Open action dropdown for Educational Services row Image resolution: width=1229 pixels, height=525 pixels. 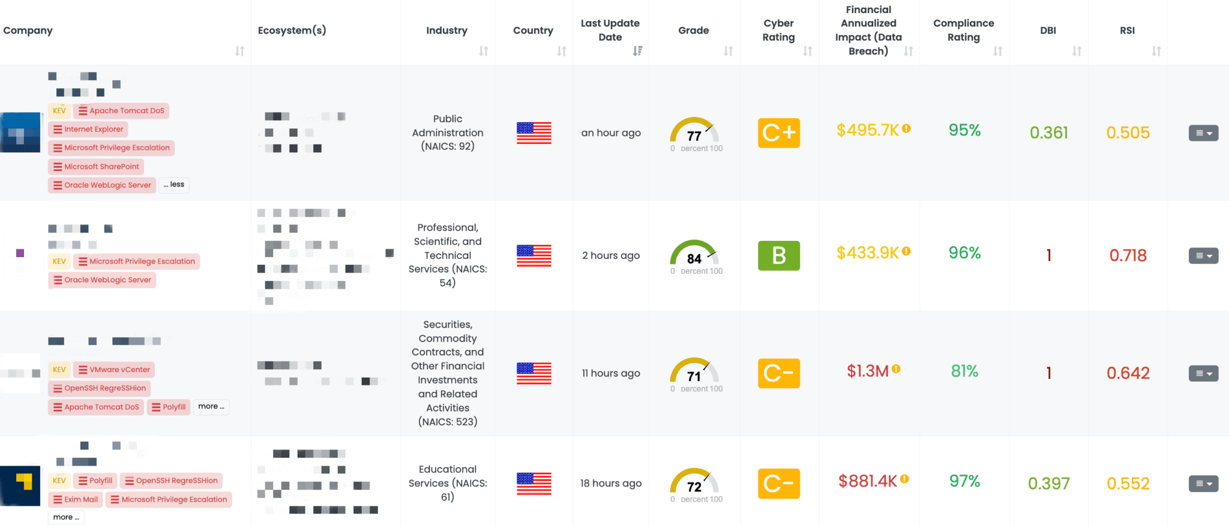pos(1203,484)
